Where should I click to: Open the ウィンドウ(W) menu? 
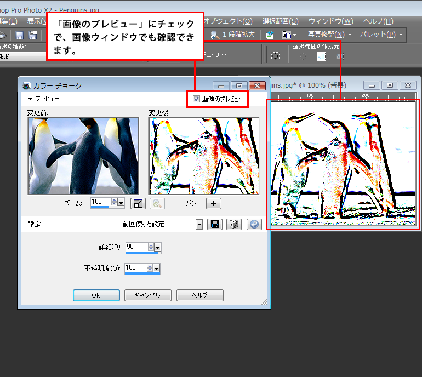pos(331,21)
